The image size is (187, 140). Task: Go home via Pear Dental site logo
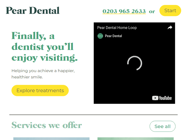click(x=33, y=11)
